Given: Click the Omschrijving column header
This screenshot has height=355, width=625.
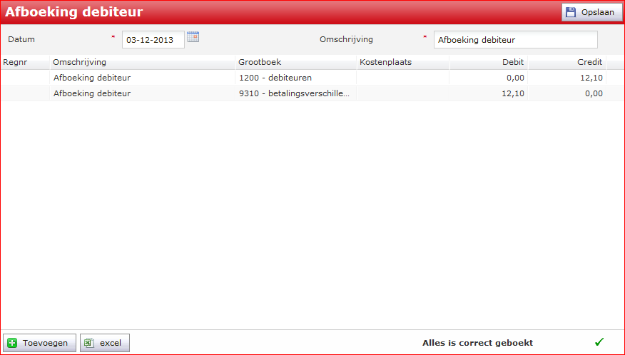Looking at the screenshot, I should 142,62.
